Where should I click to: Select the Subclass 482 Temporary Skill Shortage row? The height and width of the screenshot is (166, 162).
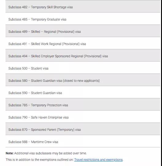point(83,6)
